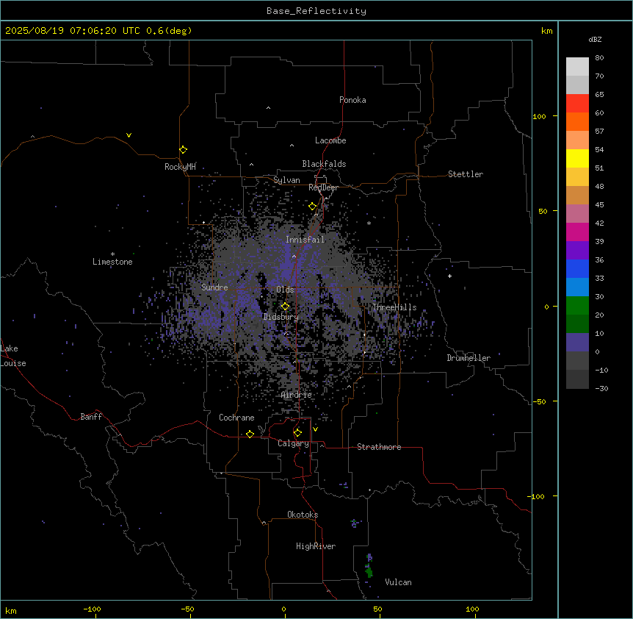Select the green 20-30 dBZ swatch

pyautogui.click(x=577, y=306)
